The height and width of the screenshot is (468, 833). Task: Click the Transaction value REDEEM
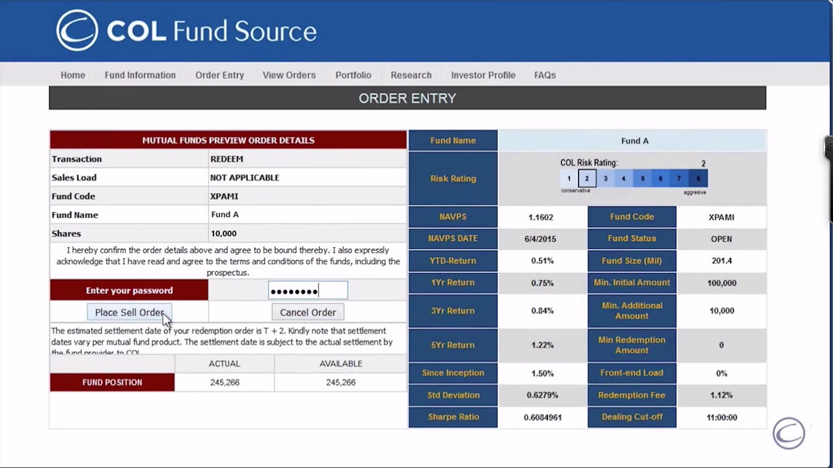point(226,159)
